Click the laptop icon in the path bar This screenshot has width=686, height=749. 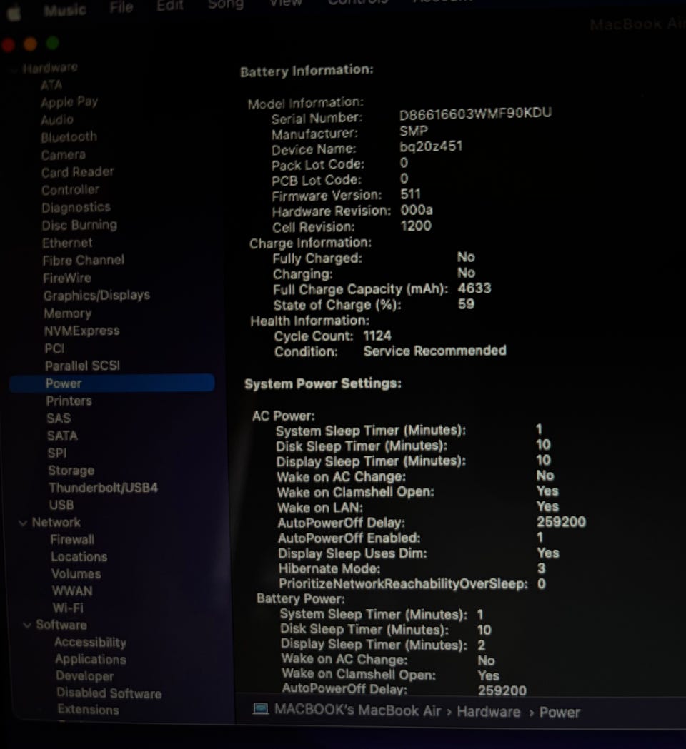point(260,708)
